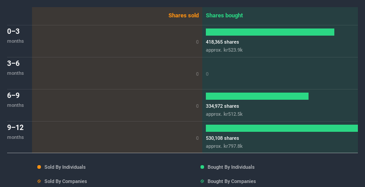Click the 9–12 months row label
This screenshot has width=365, height=187.
16,132
